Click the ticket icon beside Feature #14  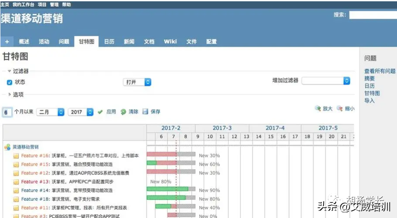(16, 190)
